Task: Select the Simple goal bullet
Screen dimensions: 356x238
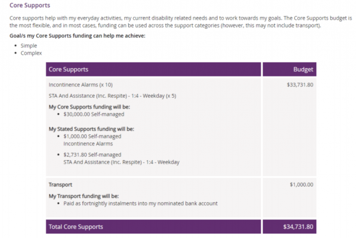Action: click(29, 46)
